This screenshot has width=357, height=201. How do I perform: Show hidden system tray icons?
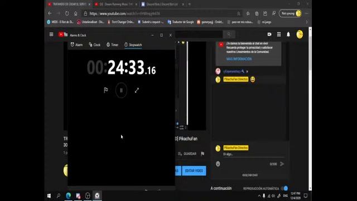[x=259, y=196]
